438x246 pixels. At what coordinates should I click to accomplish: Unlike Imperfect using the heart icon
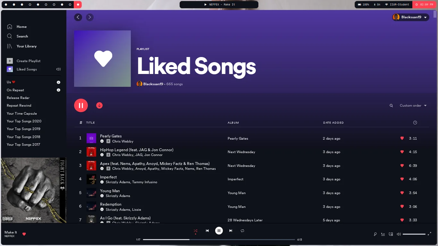(402, 179)
